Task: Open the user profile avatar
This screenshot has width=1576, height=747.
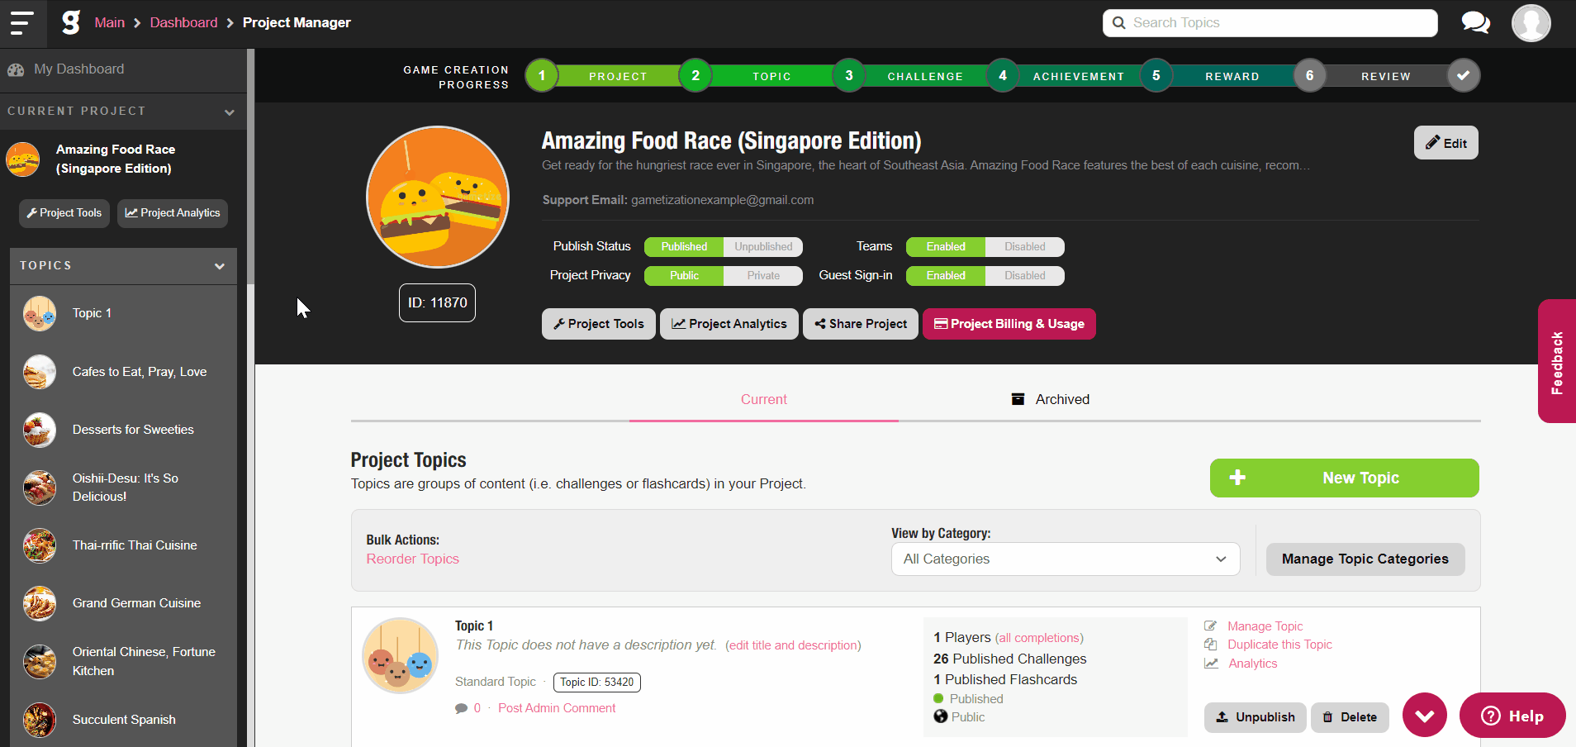Action: [1531, 23]
